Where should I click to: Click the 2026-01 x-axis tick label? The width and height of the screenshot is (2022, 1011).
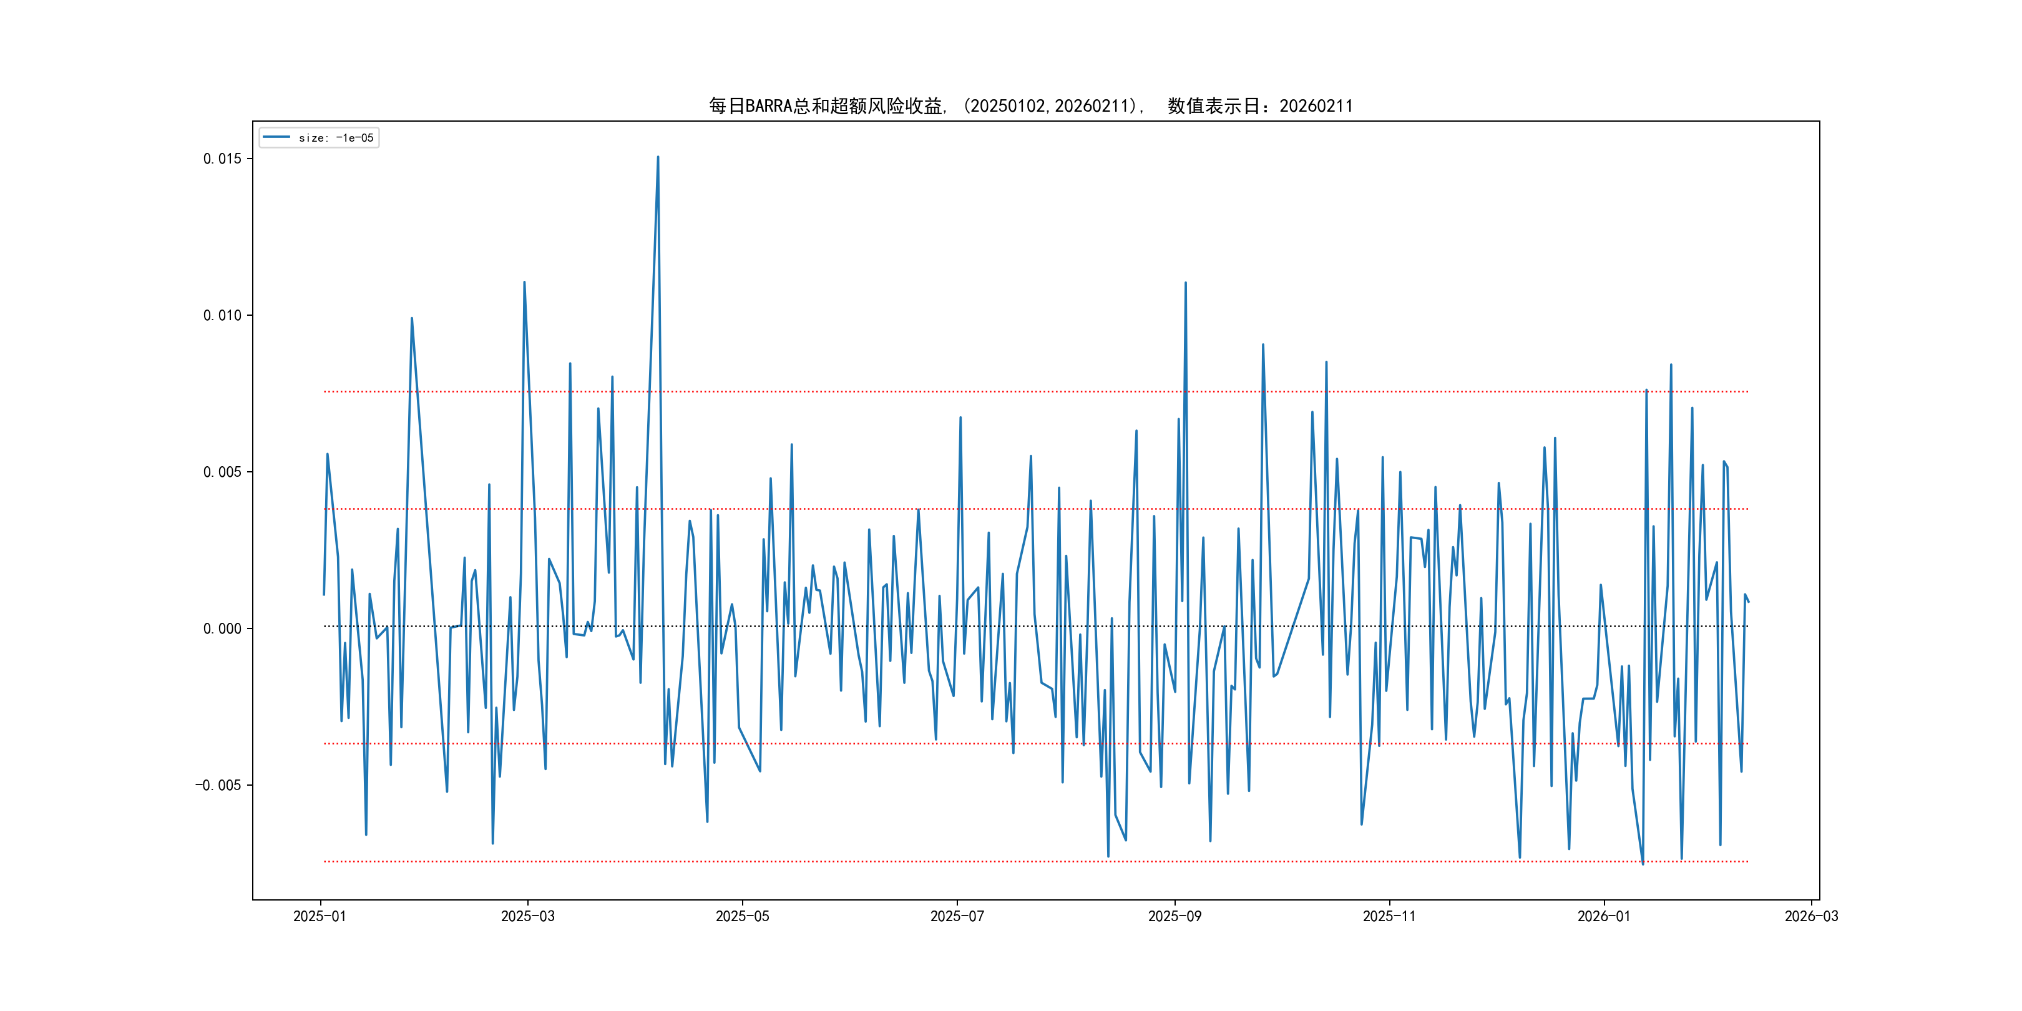click(x=1604, y=916)
